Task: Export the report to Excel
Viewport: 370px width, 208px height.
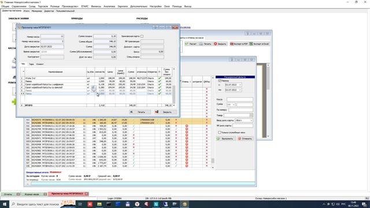Action: [260, 44]
